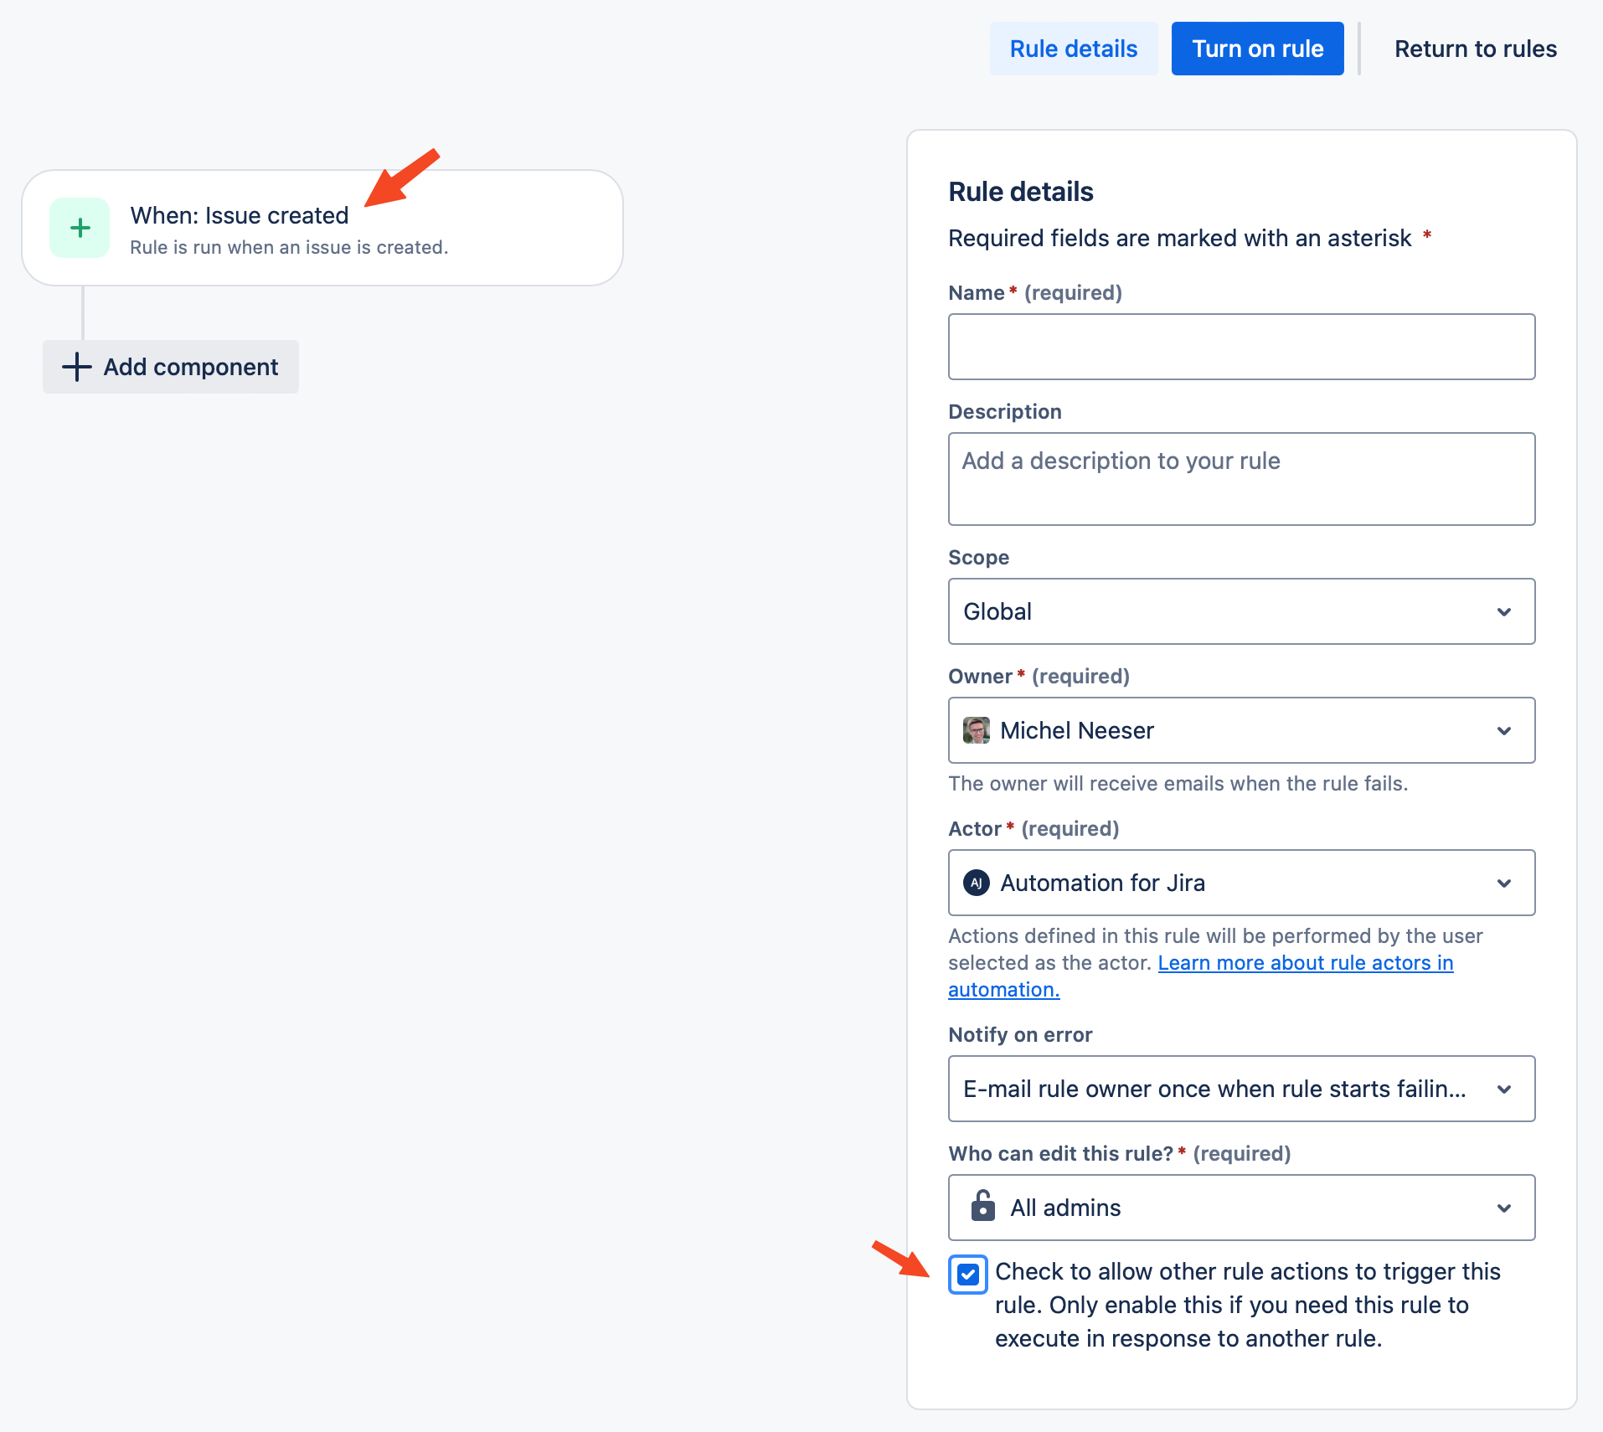Image resolution: width=1603 pixels, height=1432 pixels.
Task: Click Return to rules
Action: (x=1475, y=49)
